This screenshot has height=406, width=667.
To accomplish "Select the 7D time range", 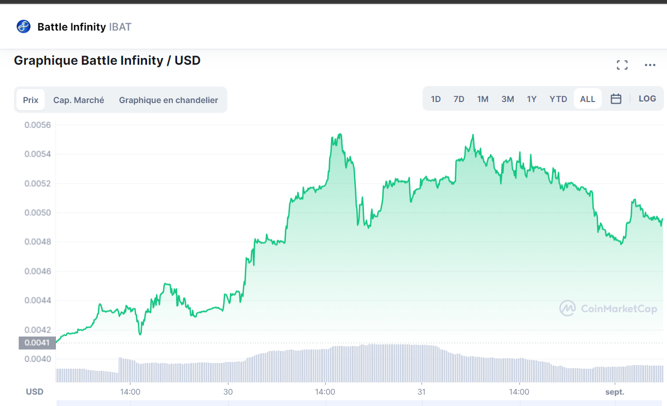I will 459,99.
